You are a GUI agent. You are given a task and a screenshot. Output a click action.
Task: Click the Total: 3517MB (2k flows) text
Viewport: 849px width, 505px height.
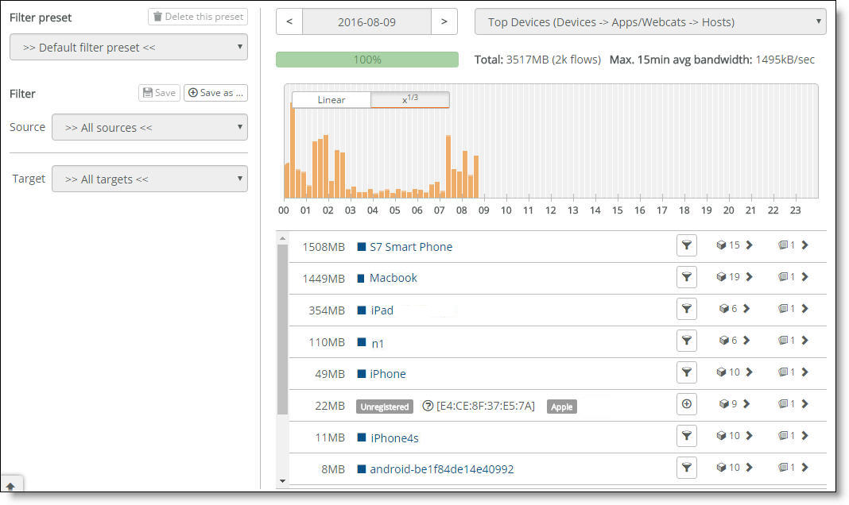click(x=537, y=60)
